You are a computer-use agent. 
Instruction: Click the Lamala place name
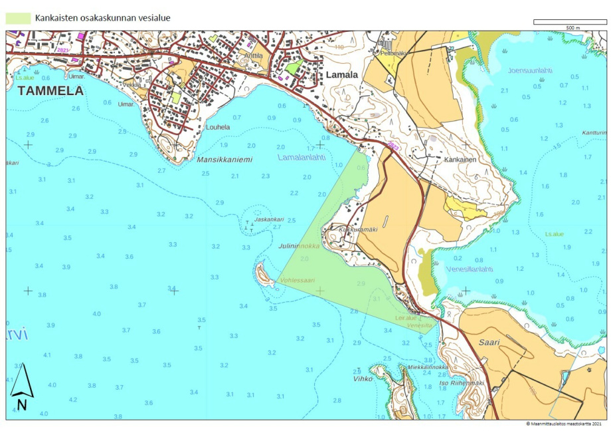coord(341,75)
